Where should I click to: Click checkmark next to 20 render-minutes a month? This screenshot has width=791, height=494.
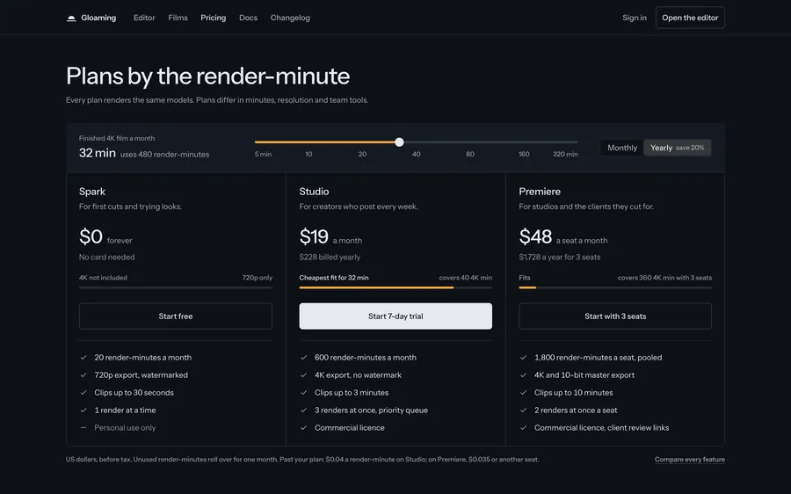[83, 357]
